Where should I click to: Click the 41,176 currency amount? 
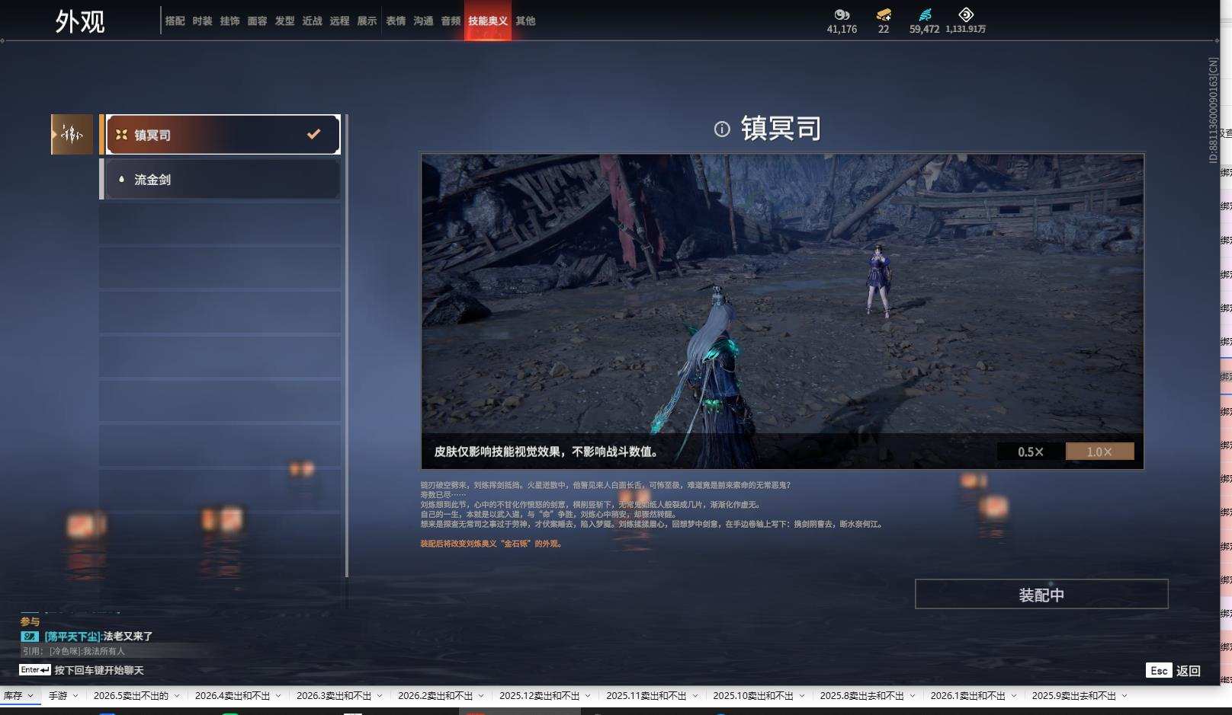pos(842,30)
